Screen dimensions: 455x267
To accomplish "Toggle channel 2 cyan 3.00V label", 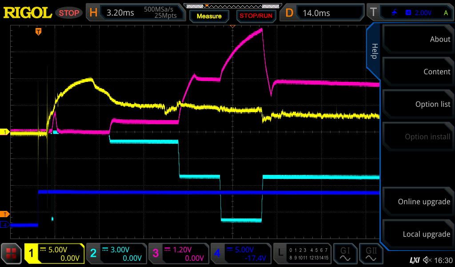I will click(116, 254).
